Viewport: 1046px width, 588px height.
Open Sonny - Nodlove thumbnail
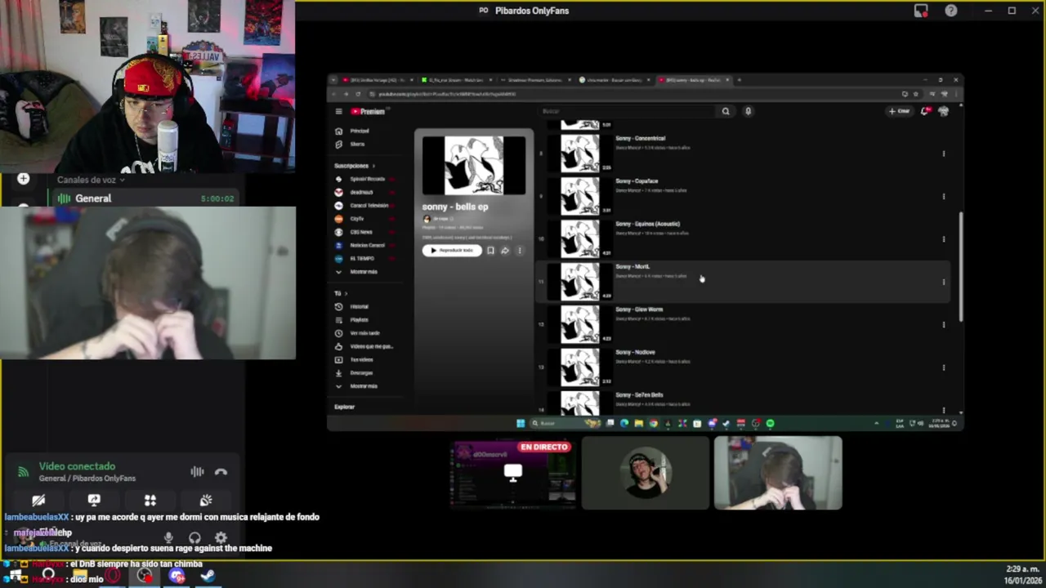click(580, 367)
